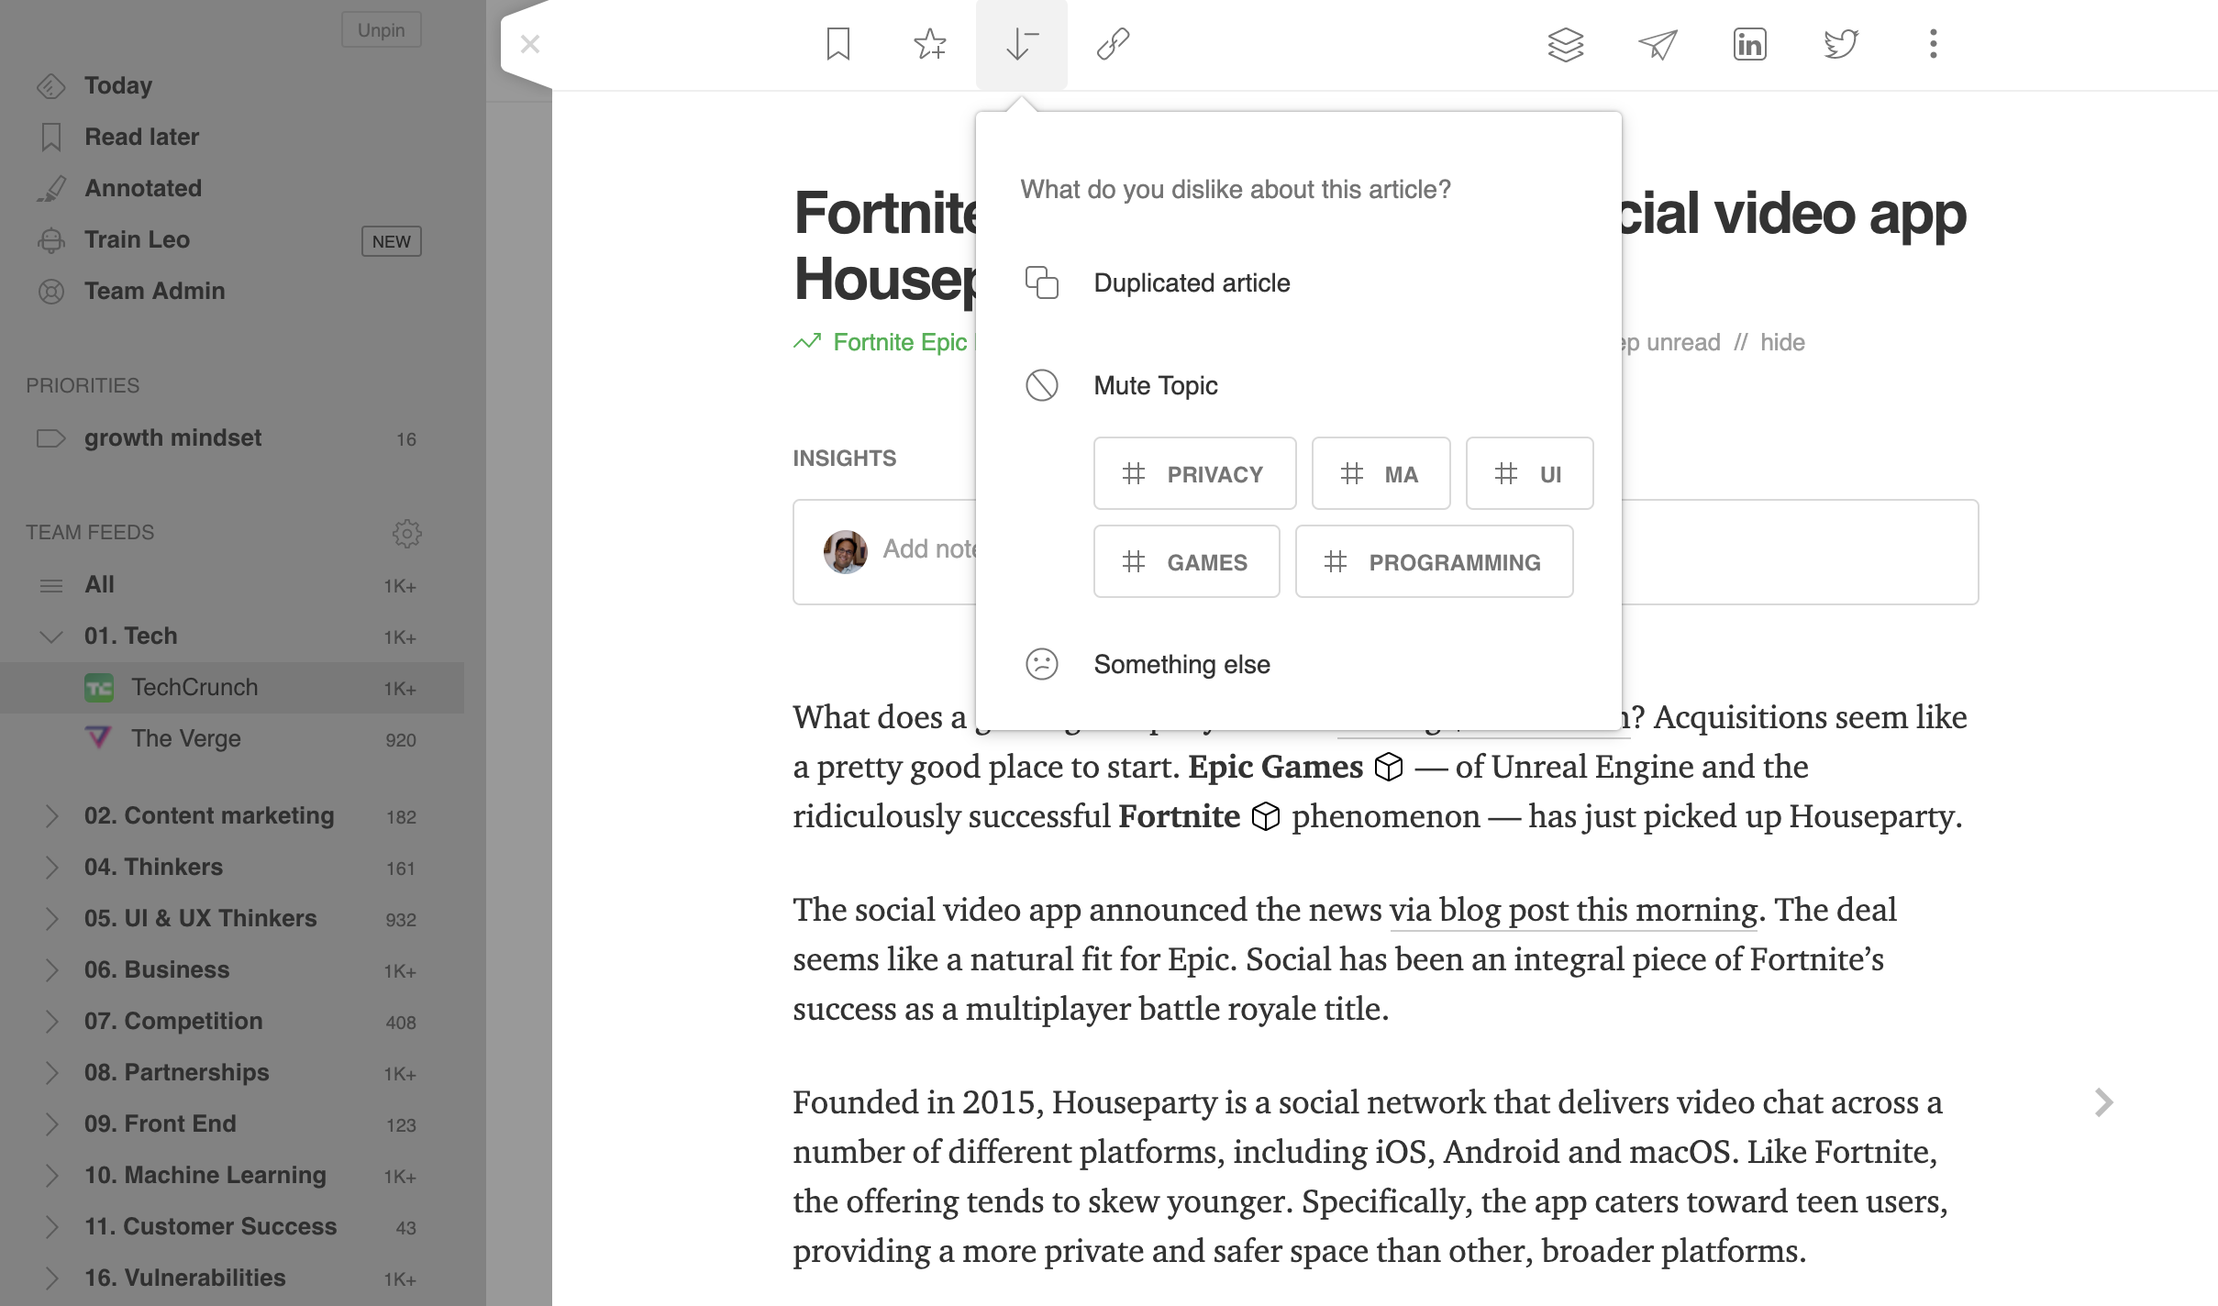Screen dimensions: 2218x1306
Task: Select the All team feeds row
Action: pyautogui.click(x=232, y=584)
